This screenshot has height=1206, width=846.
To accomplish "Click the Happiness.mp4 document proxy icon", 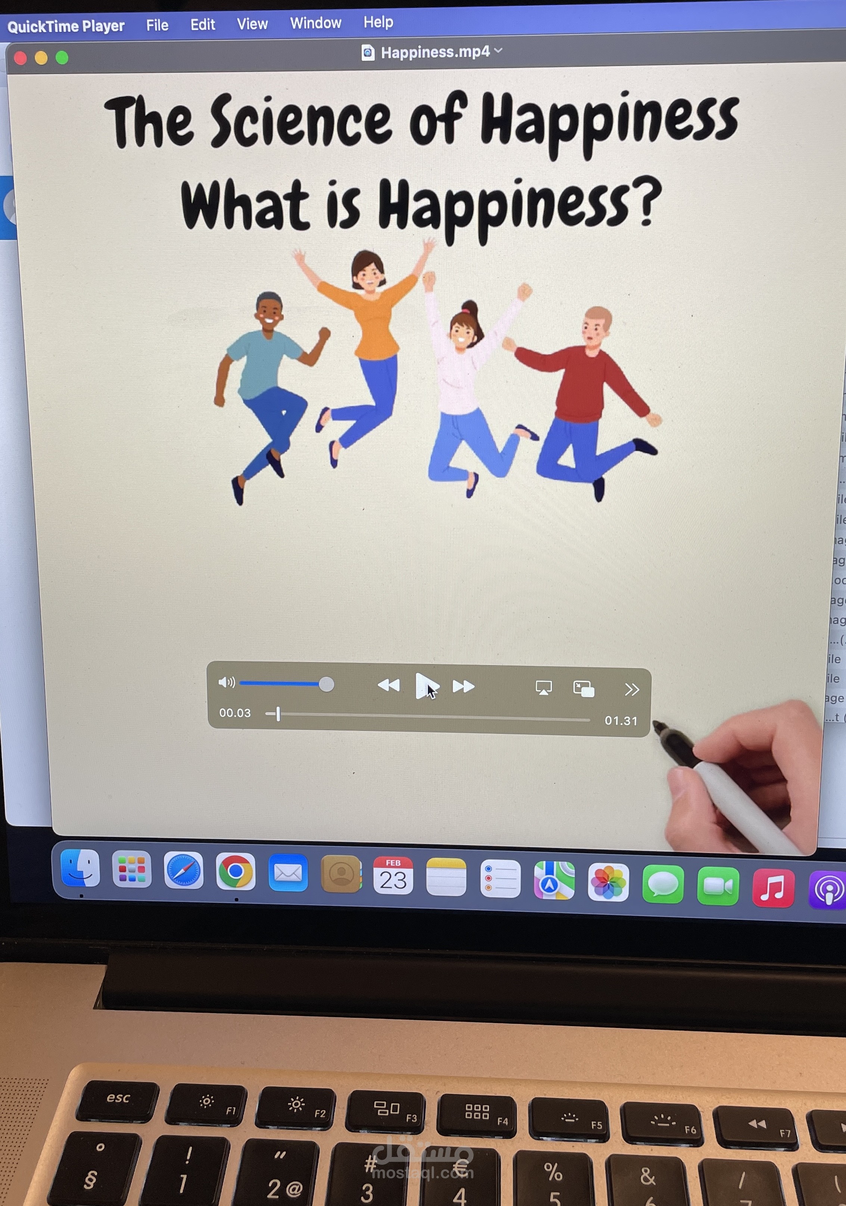I will [x=368, y=53].
